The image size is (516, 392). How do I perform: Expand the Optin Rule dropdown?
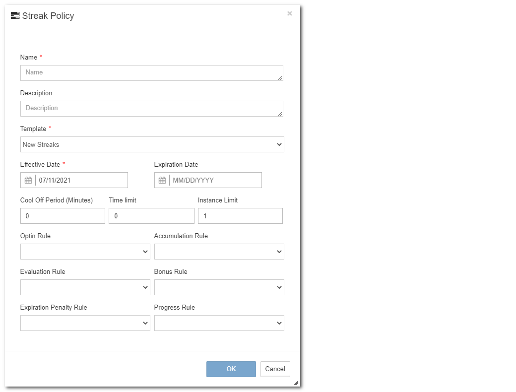coord(85,252)
